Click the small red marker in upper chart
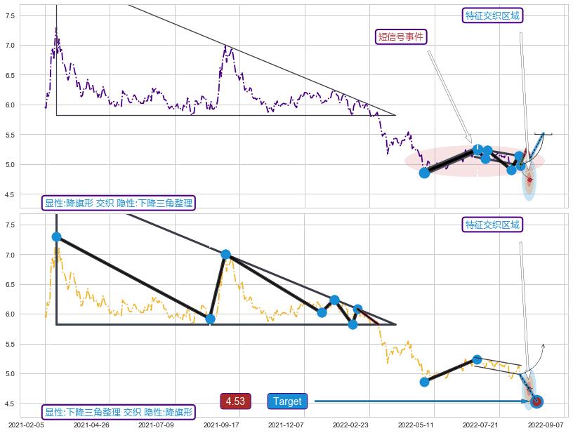Viewport: 573px width, 433px height. [x=529, y=180]
